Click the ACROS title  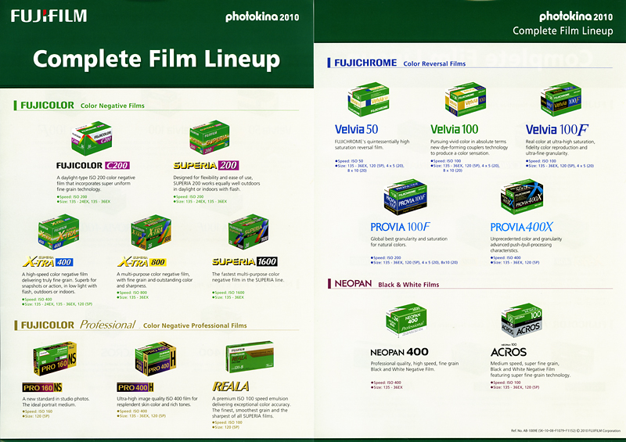point(508,352)
